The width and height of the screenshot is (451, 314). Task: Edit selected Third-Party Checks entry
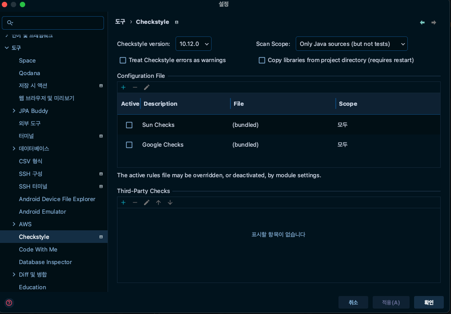click(147, 202)
